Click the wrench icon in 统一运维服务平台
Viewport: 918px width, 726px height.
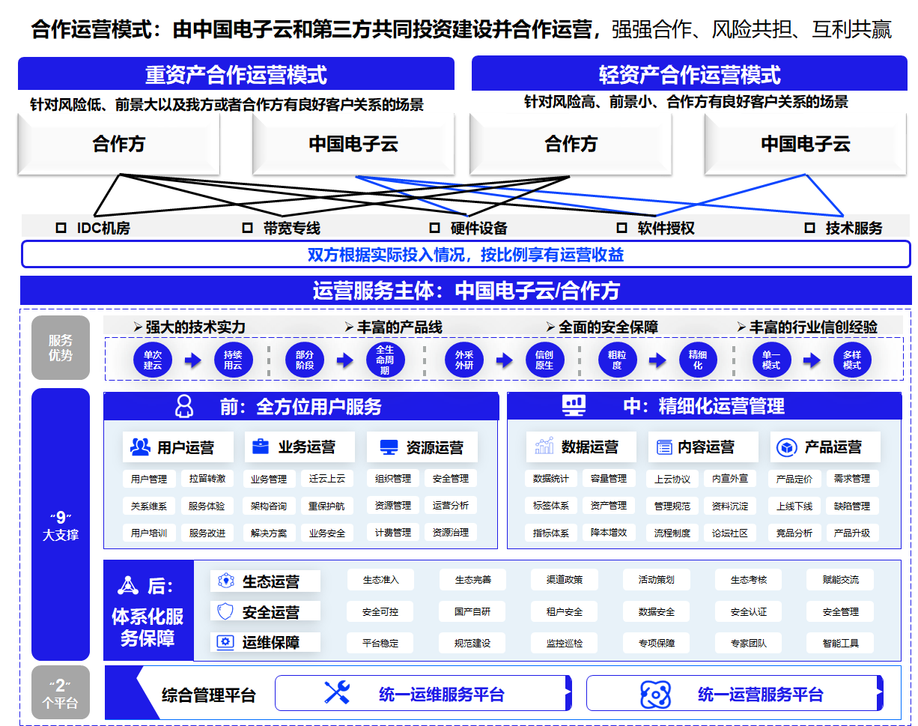[337, 692]
